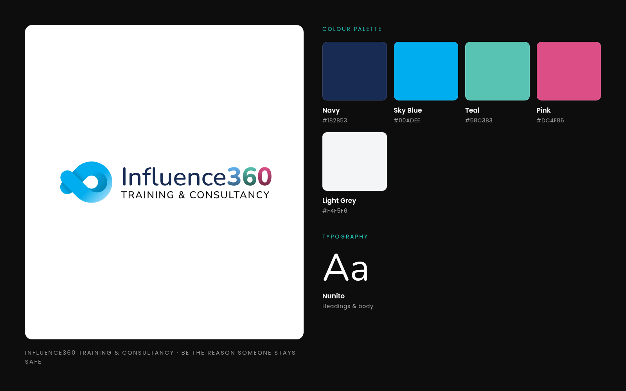Click the Sky Blue name label

[x=408, y=110]
